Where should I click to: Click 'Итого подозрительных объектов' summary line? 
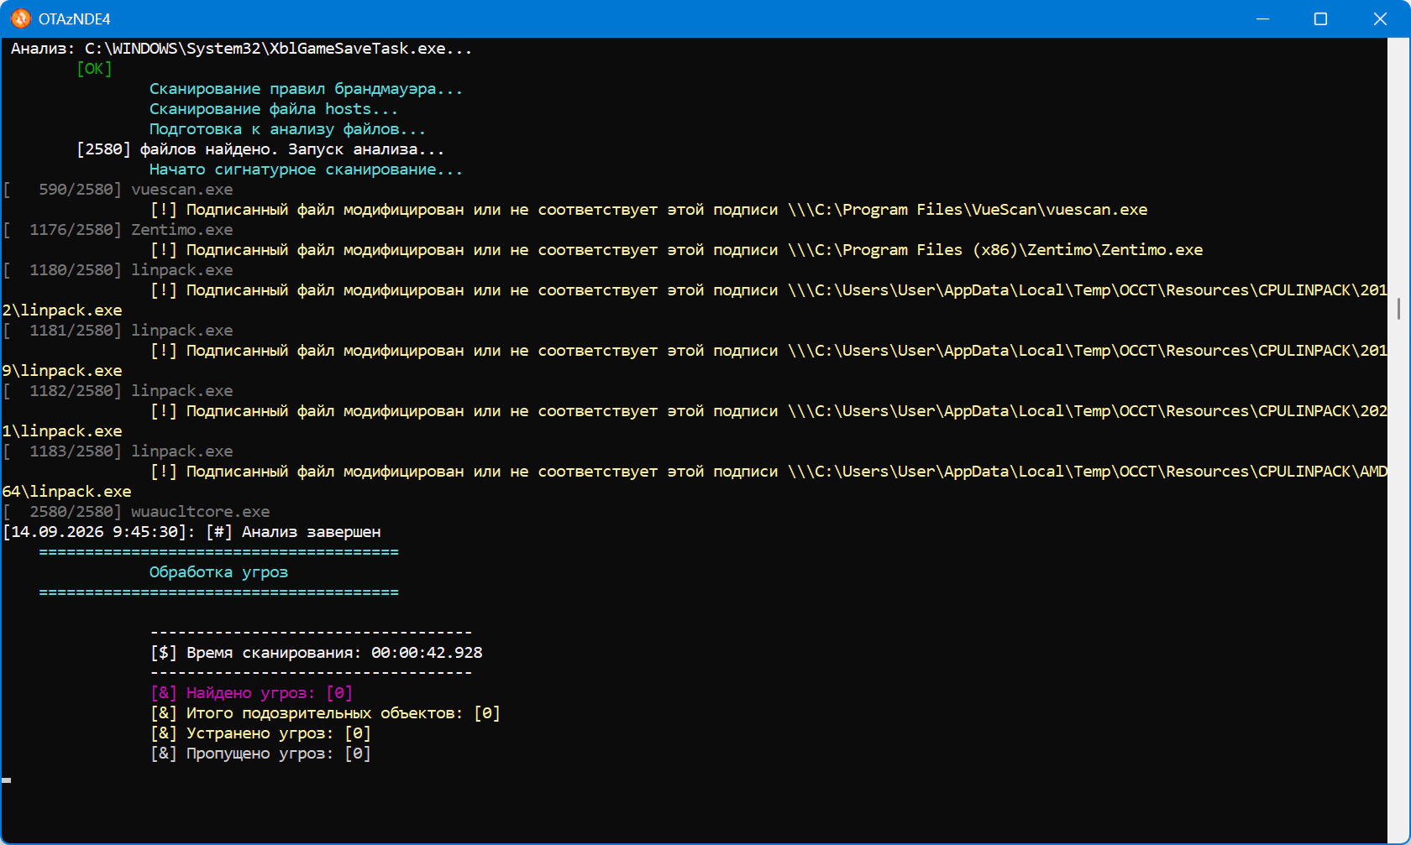[x=325, y=713]
